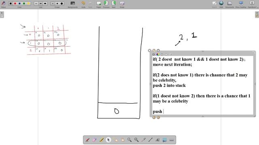
Task: Go to the Previous page
Action: [106, 4]
